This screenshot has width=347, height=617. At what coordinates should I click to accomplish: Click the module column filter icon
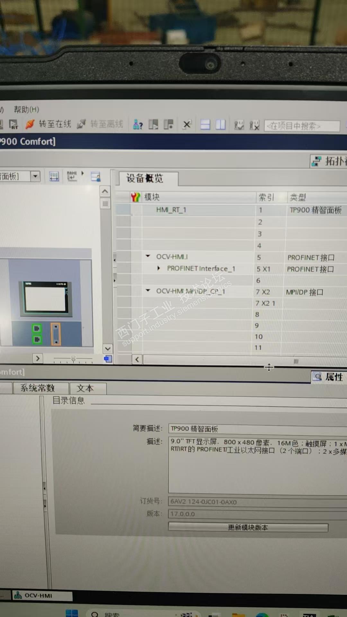point(136,197)
